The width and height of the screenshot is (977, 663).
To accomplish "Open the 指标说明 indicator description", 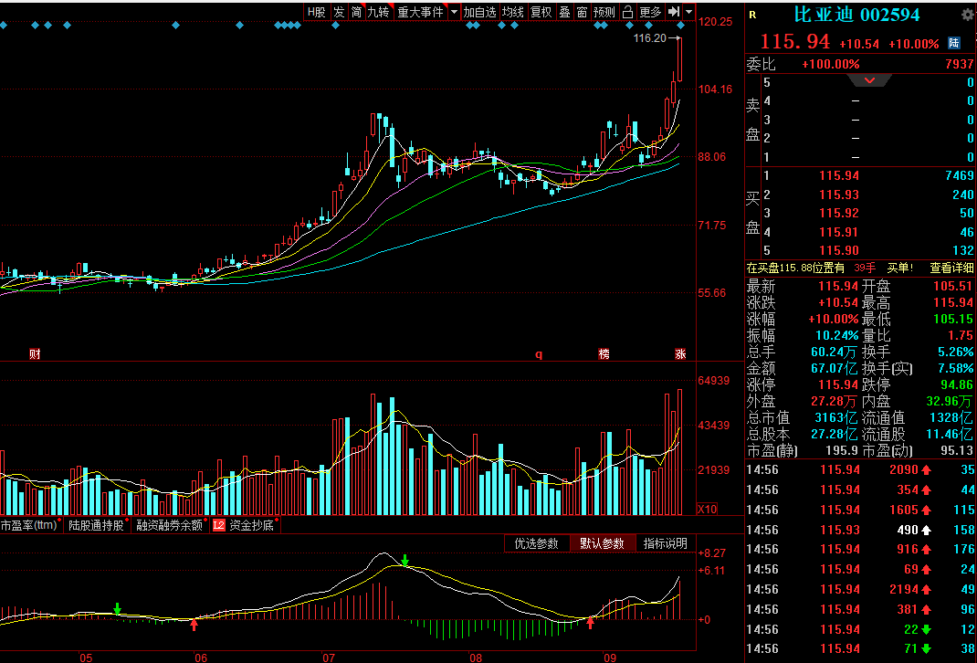I will click(x=665, y=543).
